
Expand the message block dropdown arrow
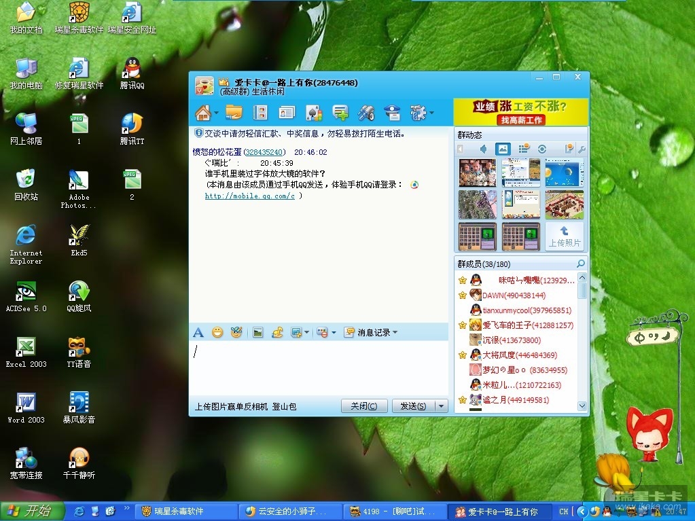point(334,332)
